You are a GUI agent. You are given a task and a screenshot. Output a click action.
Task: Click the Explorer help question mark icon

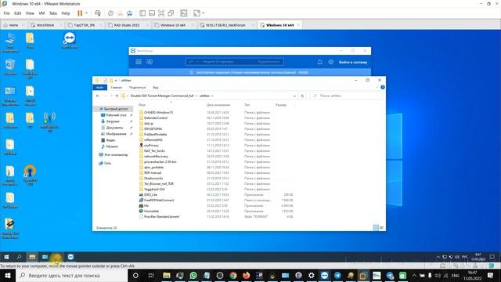click(383, 87)
